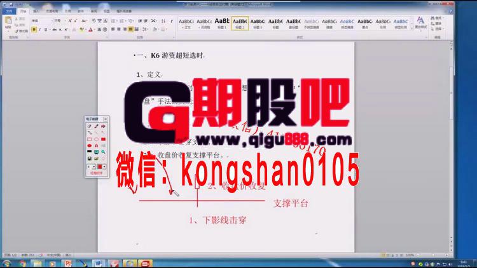This screenshot has width=477, height=268.
Task: Switch to the Page Layout ribbon tab
Action: click(52, 11)
